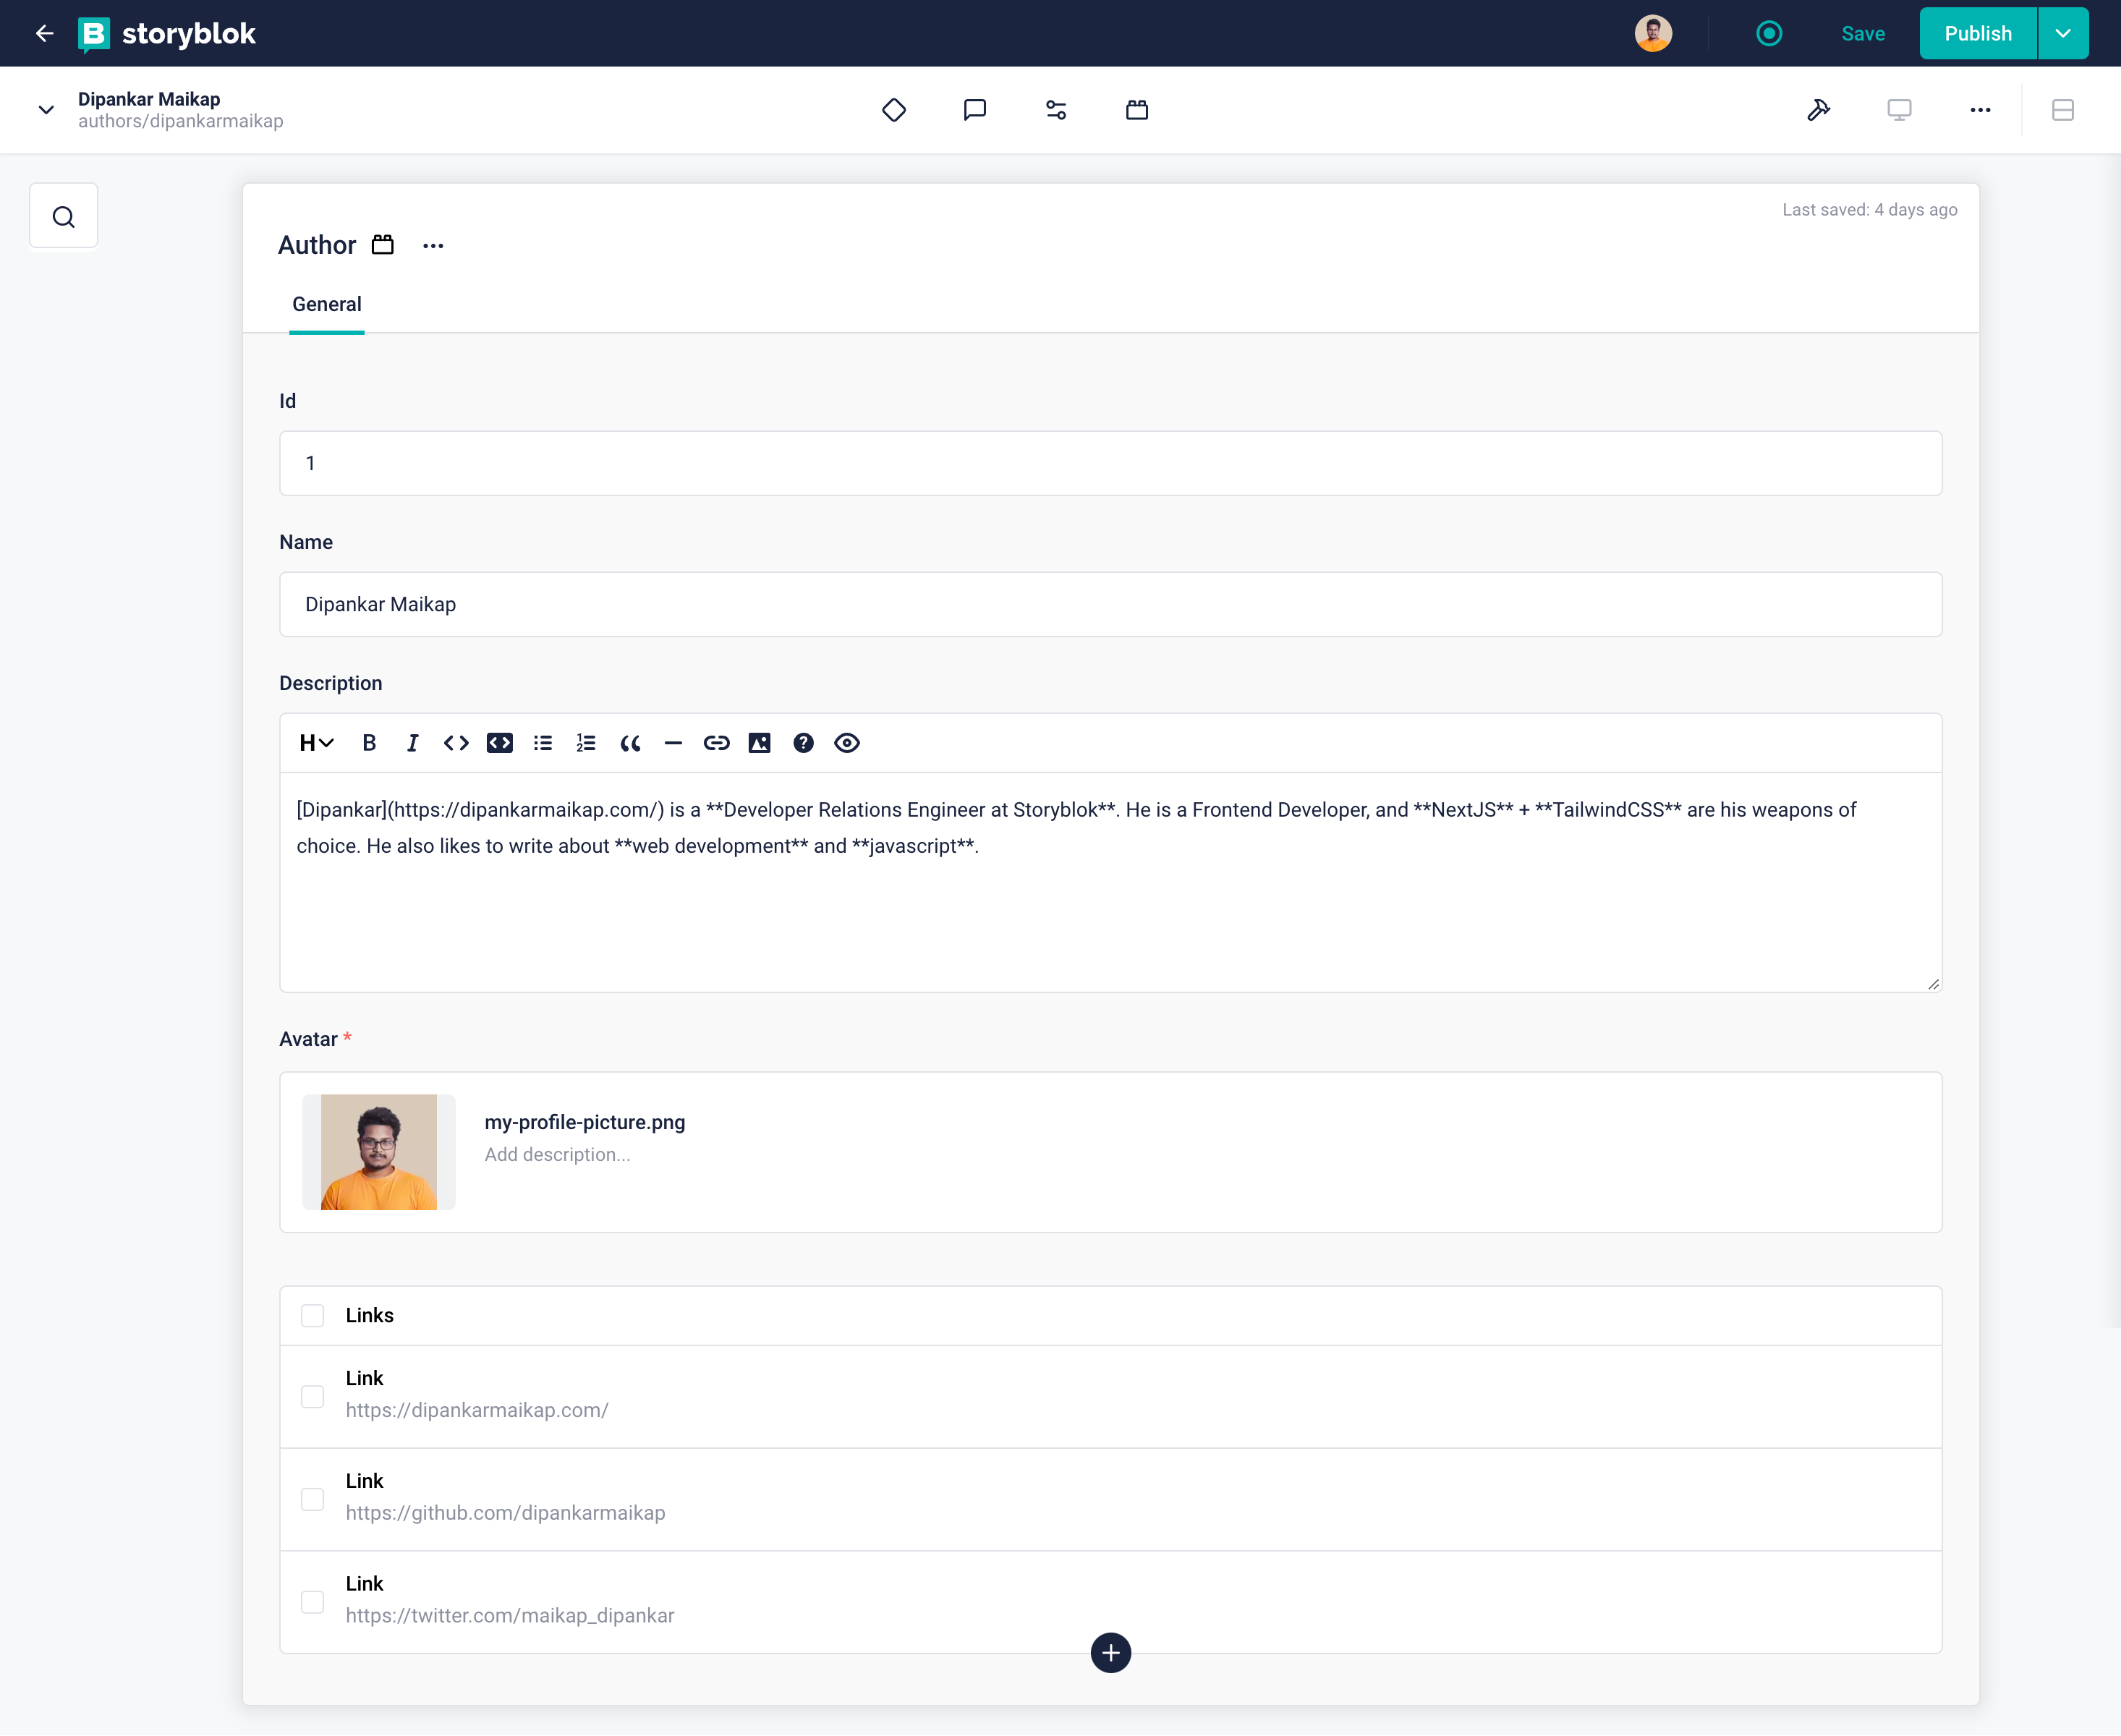Image resolution: width=2121 pixels, height=1736 pixels.
Task: Click the Description textarea resize handle
Action: 1933,984
